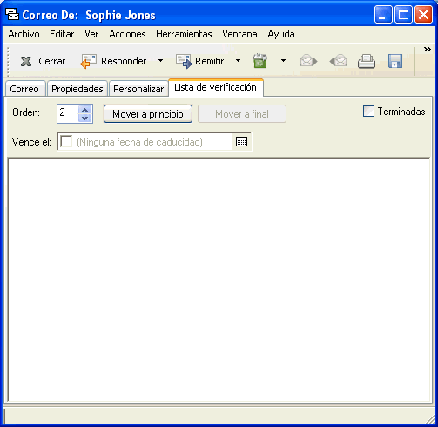Open the Editar menu

[62, 34]
